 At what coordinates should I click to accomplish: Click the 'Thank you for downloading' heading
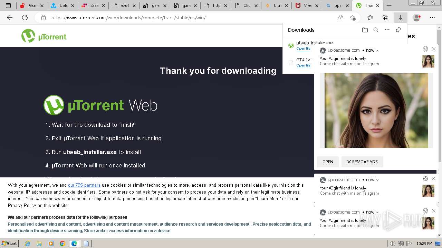[x=218, y=71]
